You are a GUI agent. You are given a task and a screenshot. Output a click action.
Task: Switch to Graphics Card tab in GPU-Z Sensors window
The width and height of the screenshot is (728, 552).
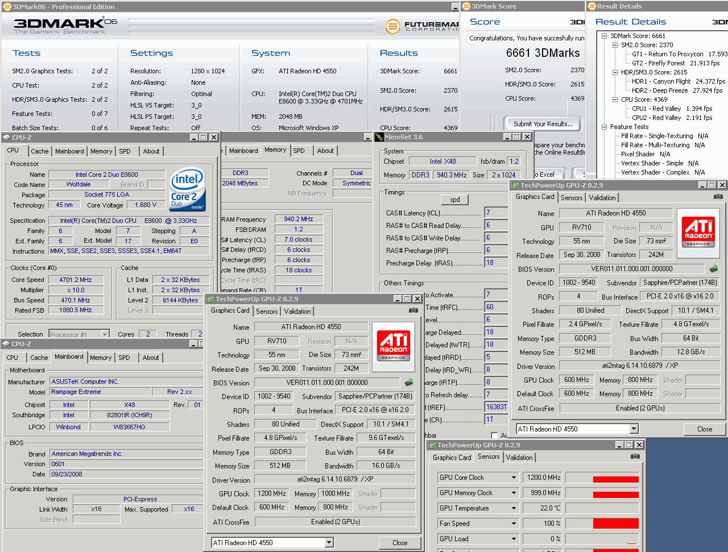452,458
